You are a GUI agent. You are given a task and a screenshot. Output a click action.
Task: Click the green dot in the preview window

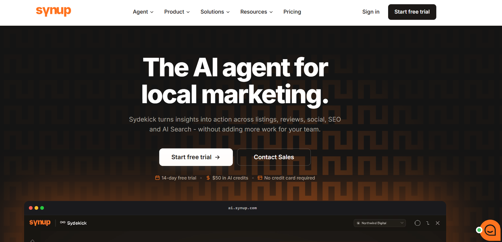42,208
